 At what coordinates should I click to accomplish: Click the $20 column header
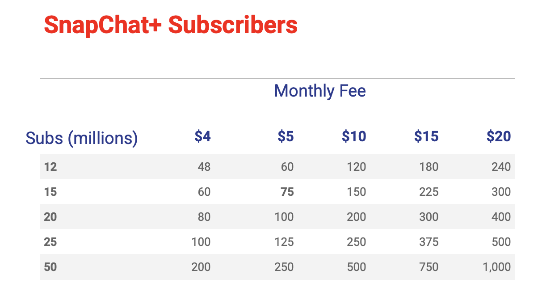(x=499, y=136)
